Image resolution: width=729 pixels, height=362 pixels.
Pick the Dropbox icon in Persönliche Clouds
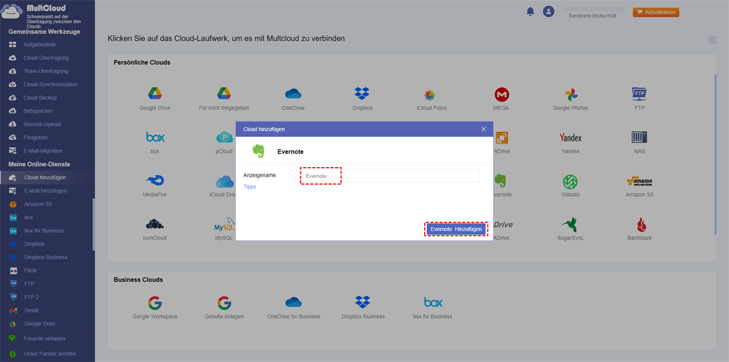tap(363, 94)
